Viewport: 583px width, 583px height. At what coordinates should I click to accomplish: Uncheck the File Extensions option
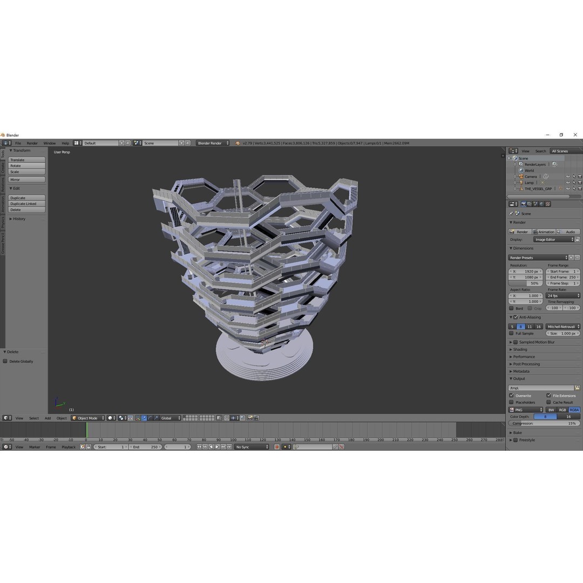pyautogui.click(x=548, y=395)
